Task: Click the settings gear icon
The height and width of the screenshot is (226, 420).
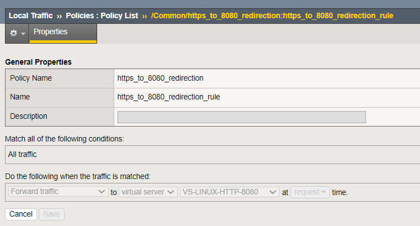Action: 13,34
